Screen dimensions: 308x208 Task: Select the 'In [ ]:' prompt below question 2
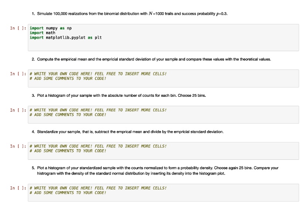18,74
